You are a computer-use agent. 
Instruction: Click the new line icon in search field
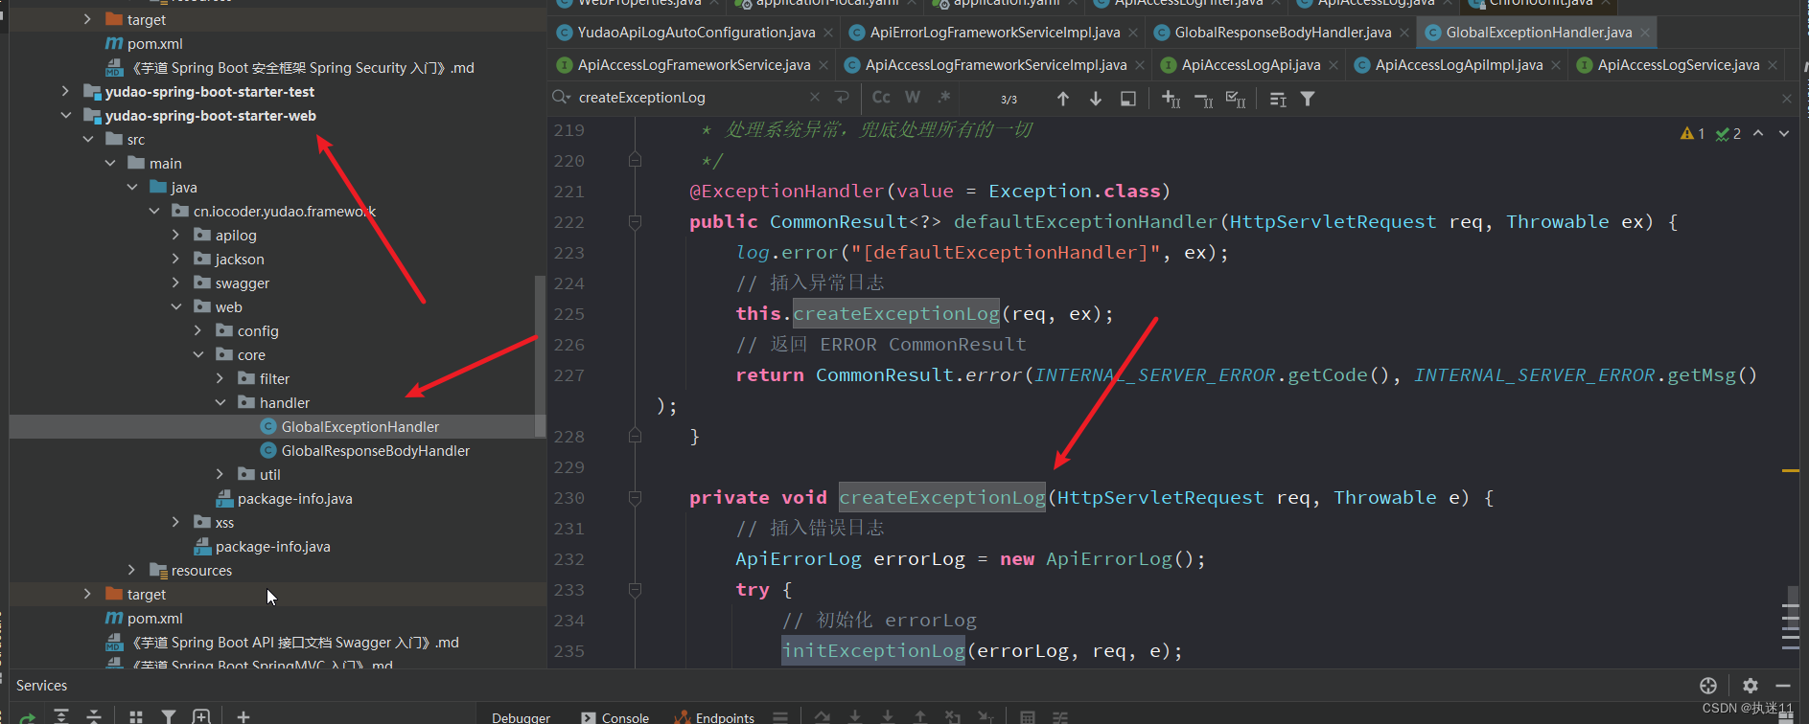click(842, 98)
